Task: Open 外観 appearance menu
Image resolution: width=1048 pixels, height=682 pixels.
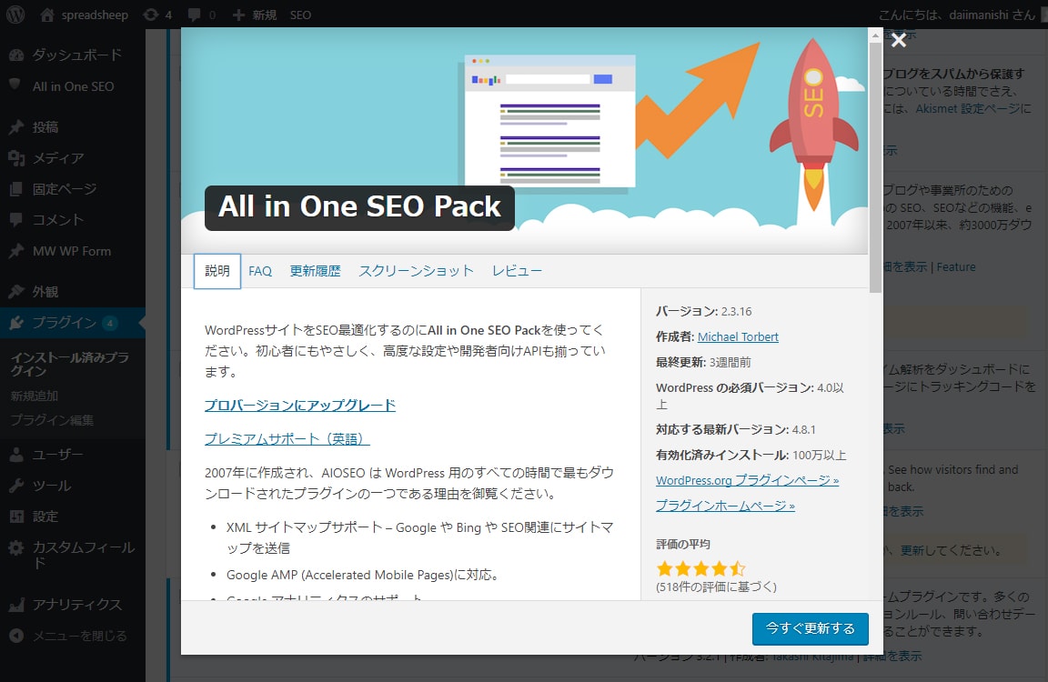Action: (x=45, y=292)
